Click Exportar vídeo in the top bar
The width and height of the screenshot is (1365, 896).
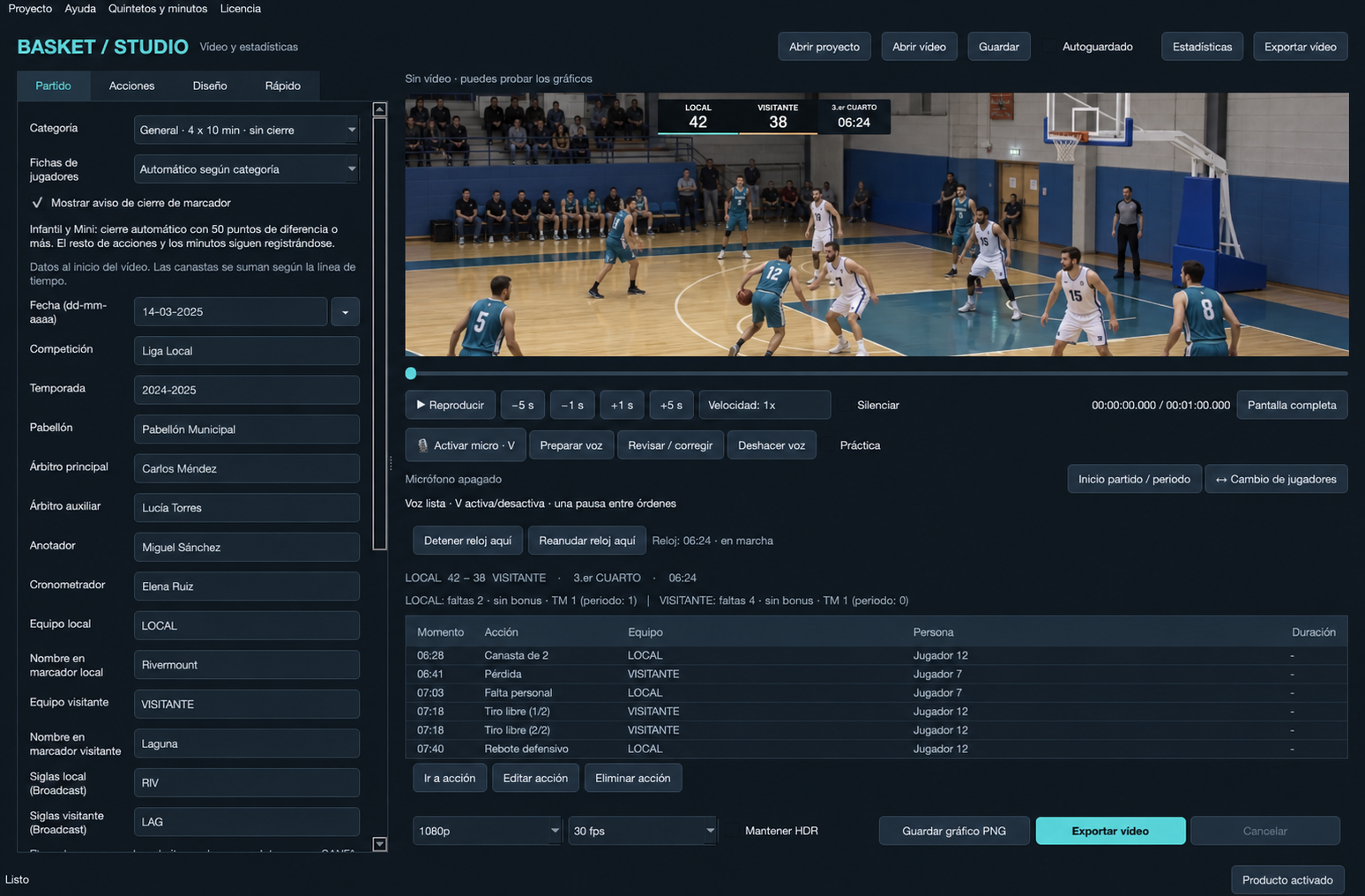coord(1301,47)
